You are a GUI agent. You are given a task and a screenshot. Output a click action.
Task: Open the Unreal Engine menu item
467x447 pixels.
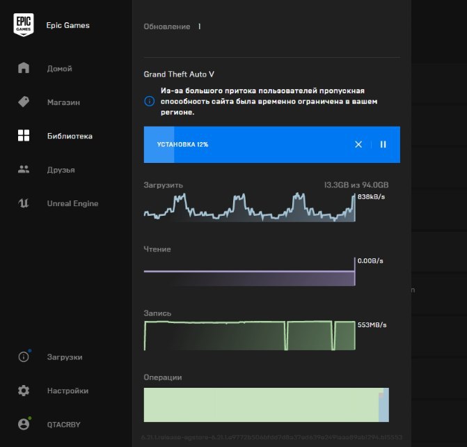click(72, 203)
